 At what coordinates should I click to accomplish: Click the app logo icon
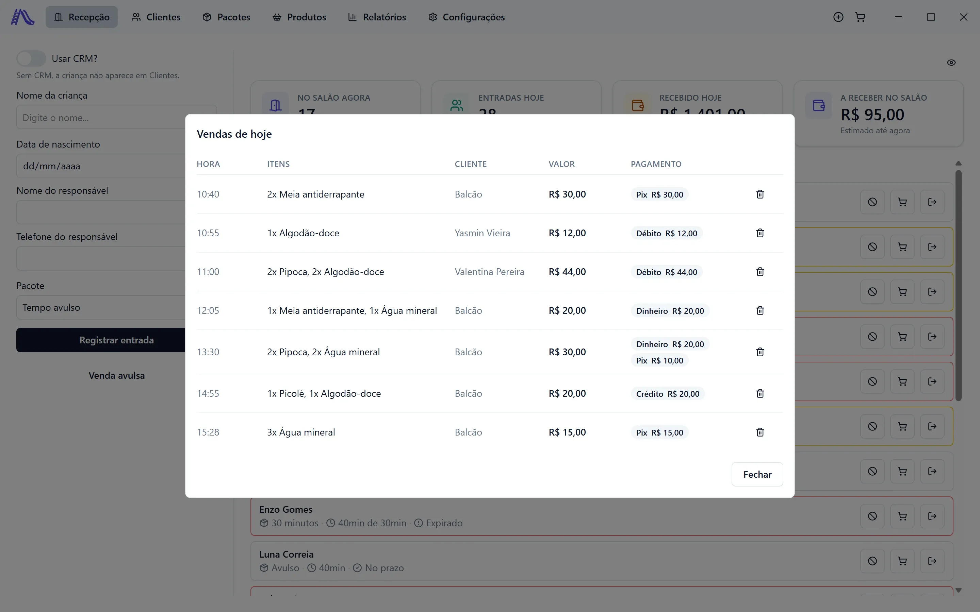point(23,17)
